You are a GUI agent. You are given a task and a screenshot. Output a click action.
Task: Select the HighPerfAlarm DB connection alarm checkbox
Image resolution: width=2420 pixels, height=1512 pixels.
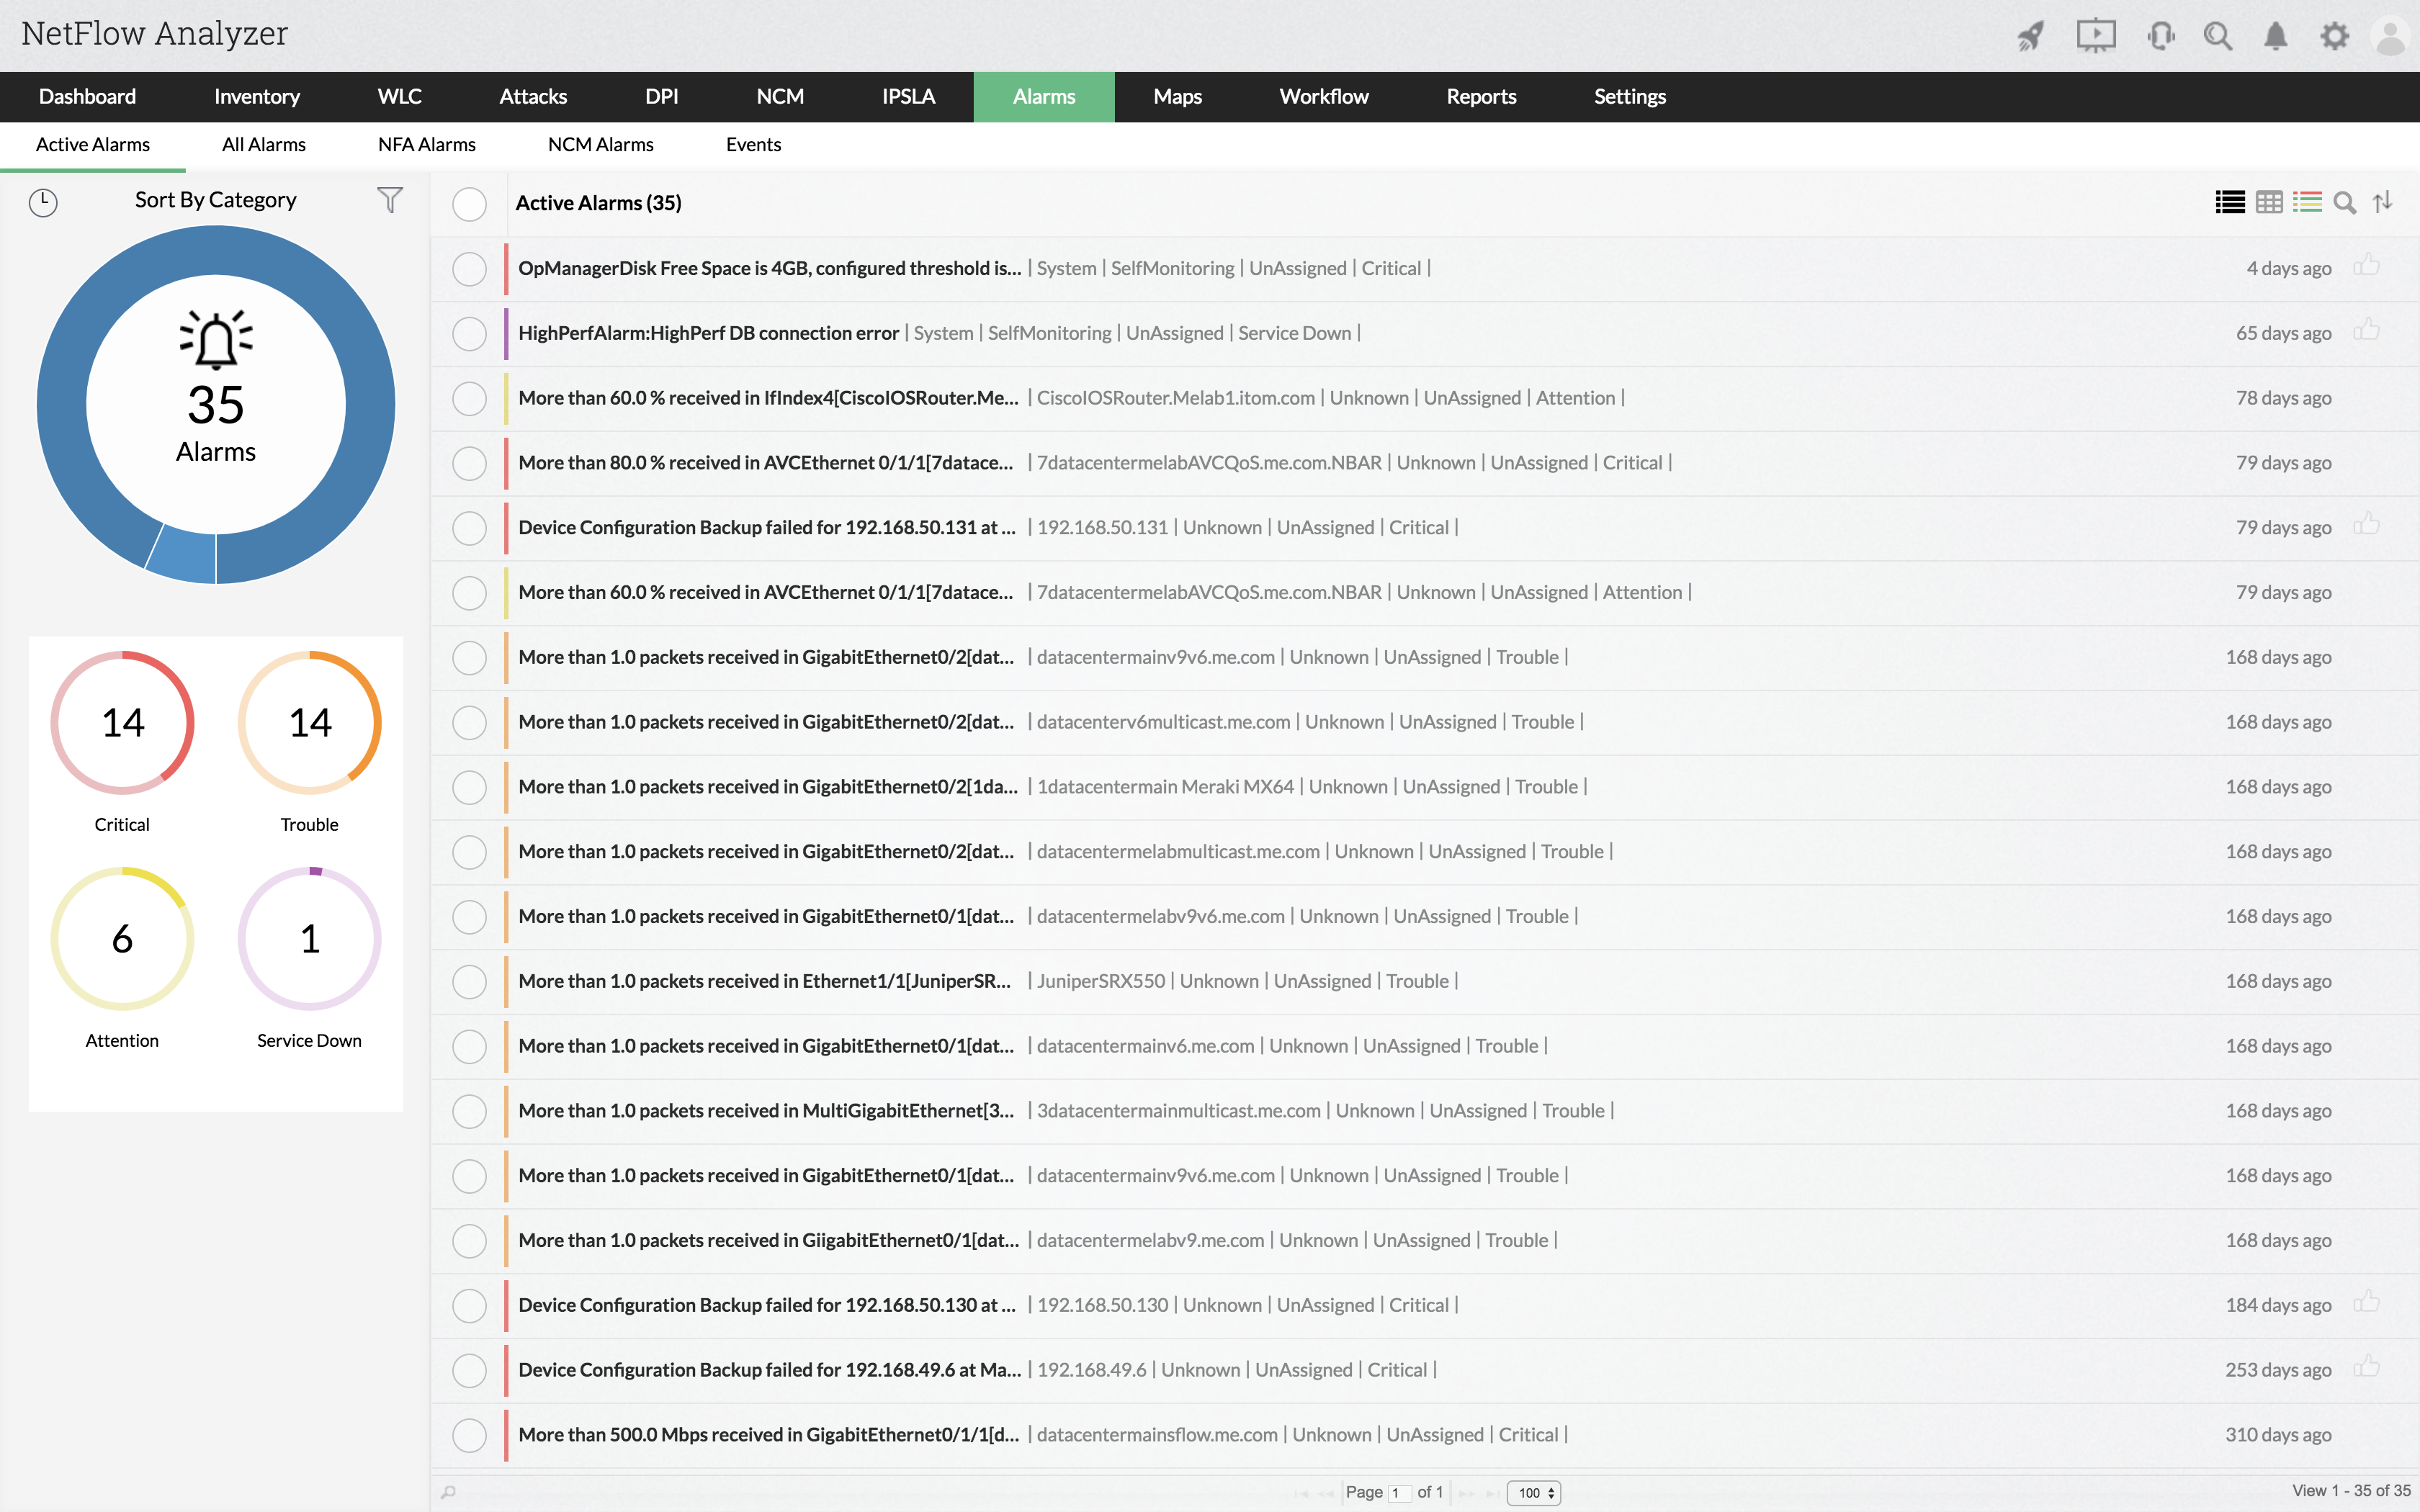(x=469, y=334)
